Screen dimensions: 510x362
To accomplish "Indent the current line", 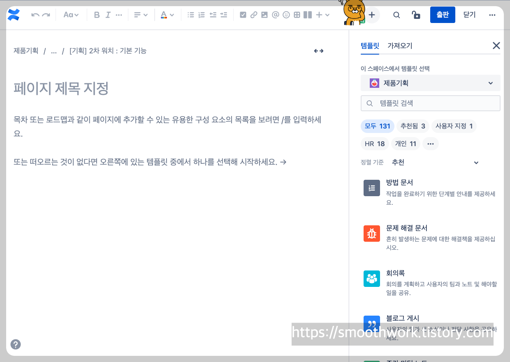I will (x=223, y=15).
